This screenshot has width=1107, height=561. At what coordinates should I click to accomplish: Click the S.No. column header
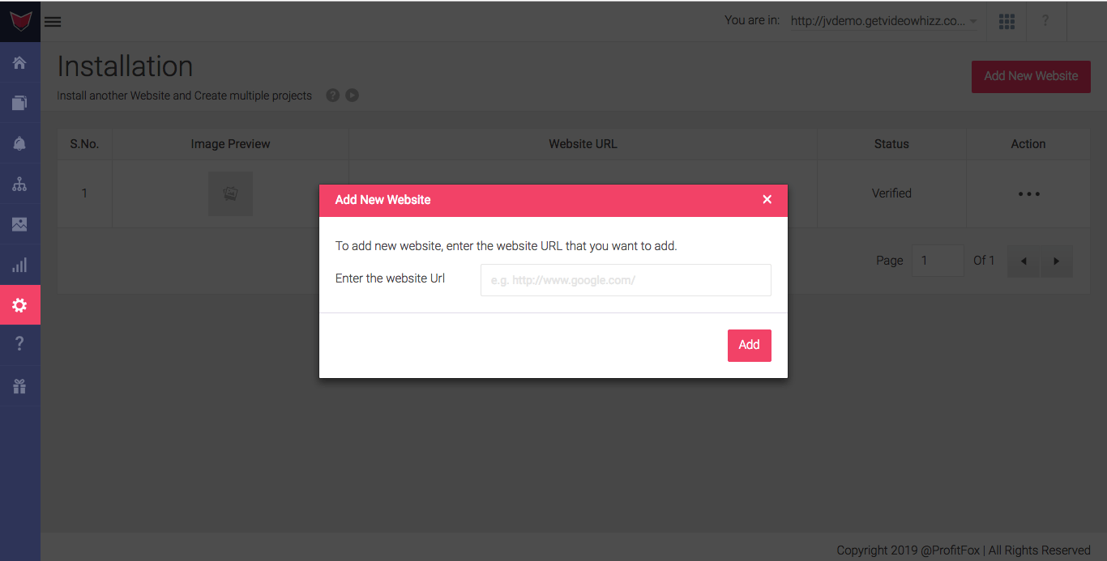pos(84,144)
